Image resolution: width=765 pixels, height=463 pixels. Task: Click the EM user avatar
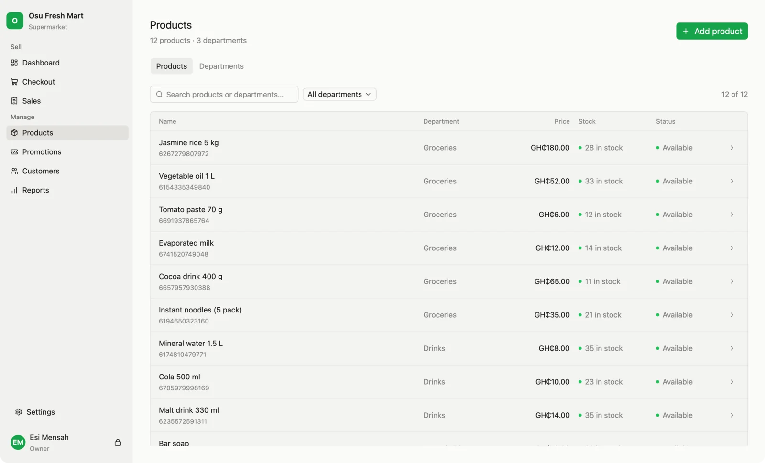click(x=18, y=442)
